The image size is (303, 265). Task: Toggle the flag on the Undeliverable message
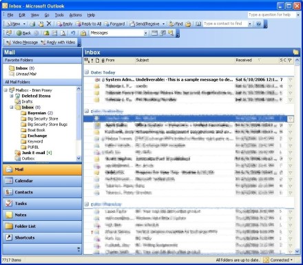coord(290,80)
